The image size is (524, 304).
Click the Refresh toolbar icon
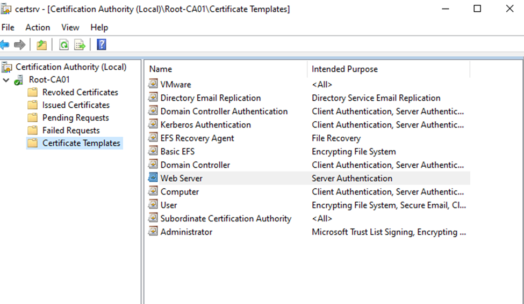[64, 45]
